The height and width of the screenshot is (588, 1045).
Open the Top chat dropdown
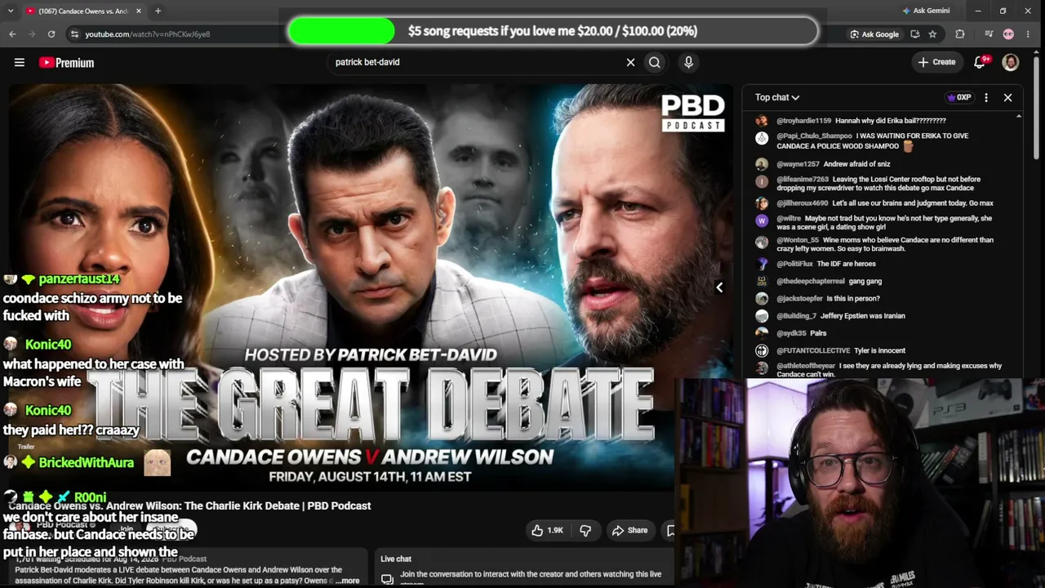click(777, 98)
